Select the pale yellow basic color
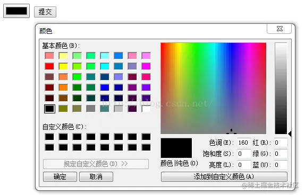This screenshot has width=305, height=195. point(63,56)
